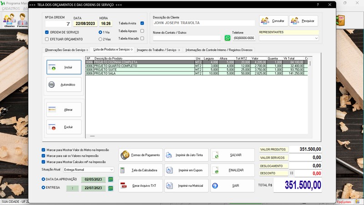Select the 2 Vias radio option
This screenshot has width=364, height=205.
[100, 39]
